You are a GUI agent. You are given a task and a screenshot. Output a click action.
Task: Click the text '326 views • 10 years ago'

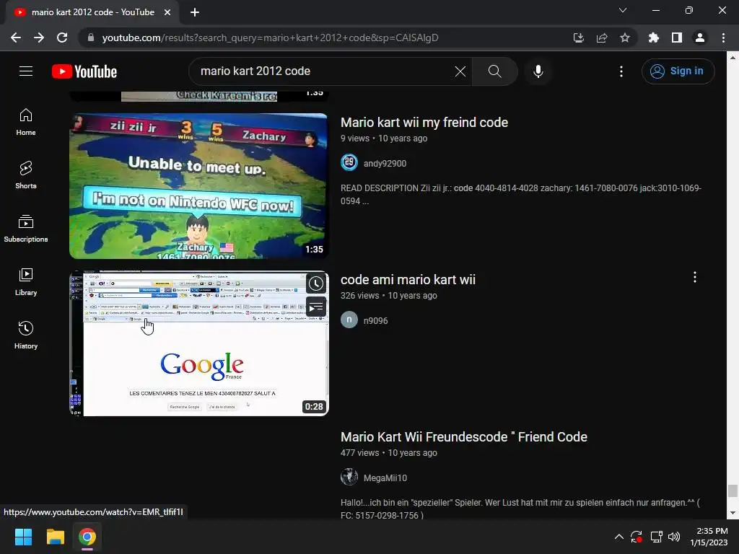(x=389, y=296)
